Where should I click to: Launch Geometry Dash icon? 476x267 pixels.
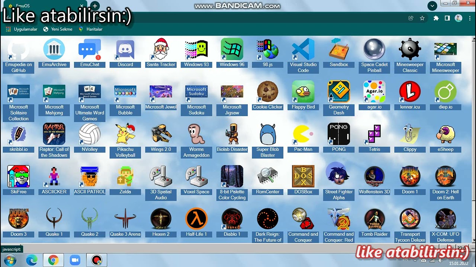click(x=339, y=92)
